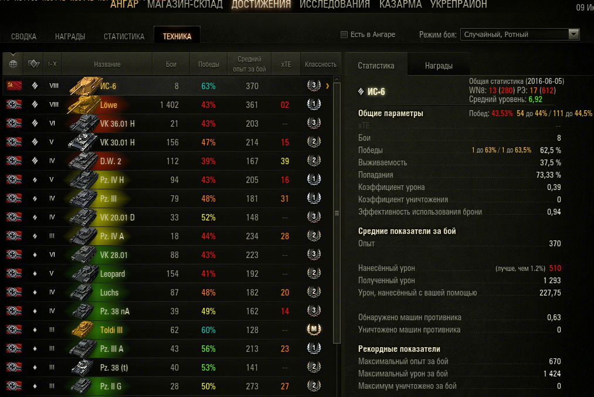594x397 pixels.
Task: Sort by Бои column header
Action: 171,64
